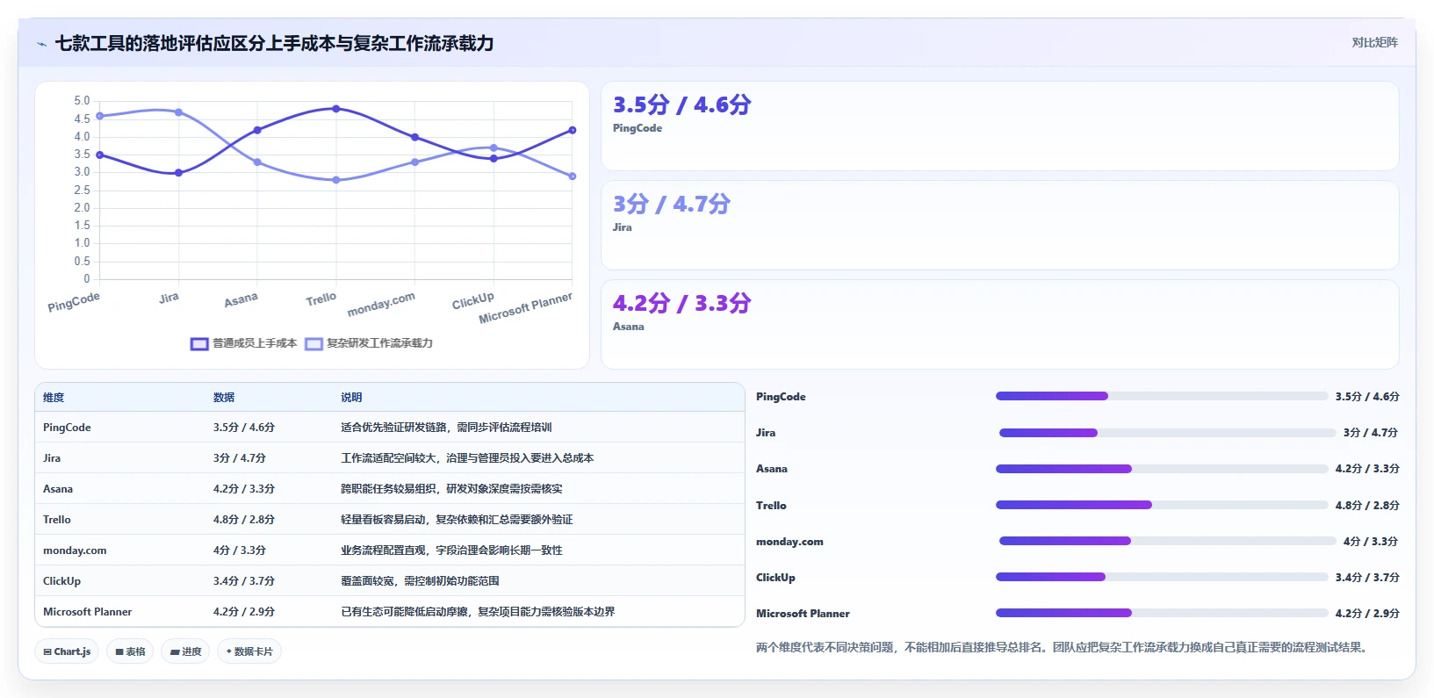Click table value 4.2分 / 2.9分 in Planner row

click(244, 612)
